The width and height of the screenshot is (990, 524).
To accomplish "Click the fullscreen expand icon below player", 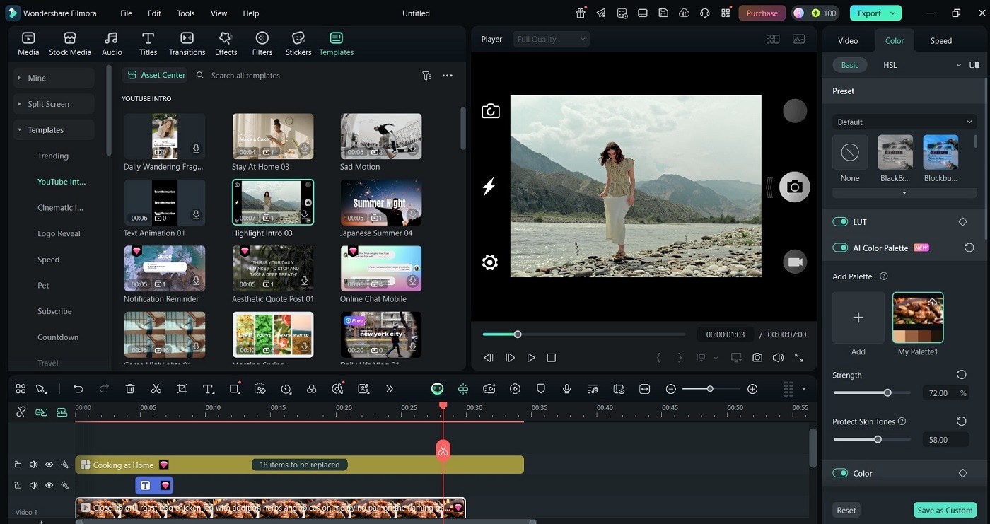I will [x=799, y=358].
